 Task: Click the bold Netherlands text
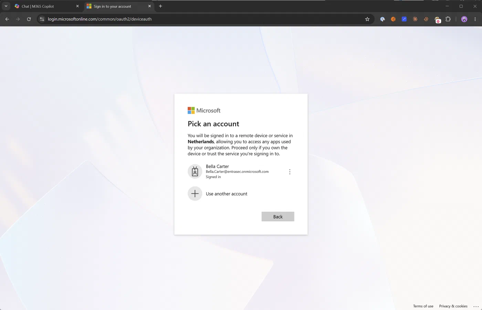coord(201,142)
